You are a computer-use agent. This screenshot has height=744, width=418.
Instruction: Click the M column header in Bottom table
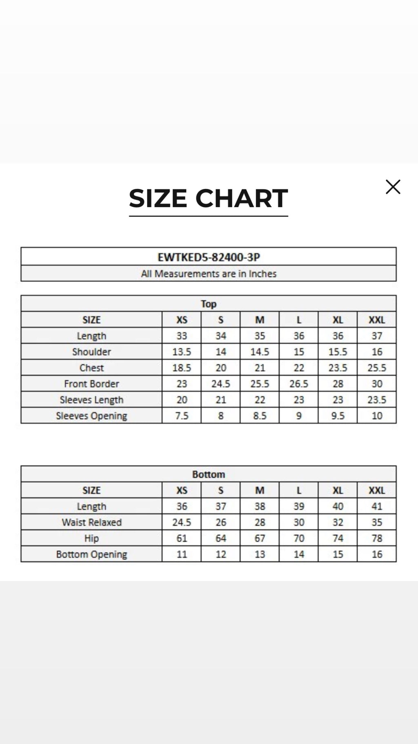pyautogui.click(x=260, y=490)
